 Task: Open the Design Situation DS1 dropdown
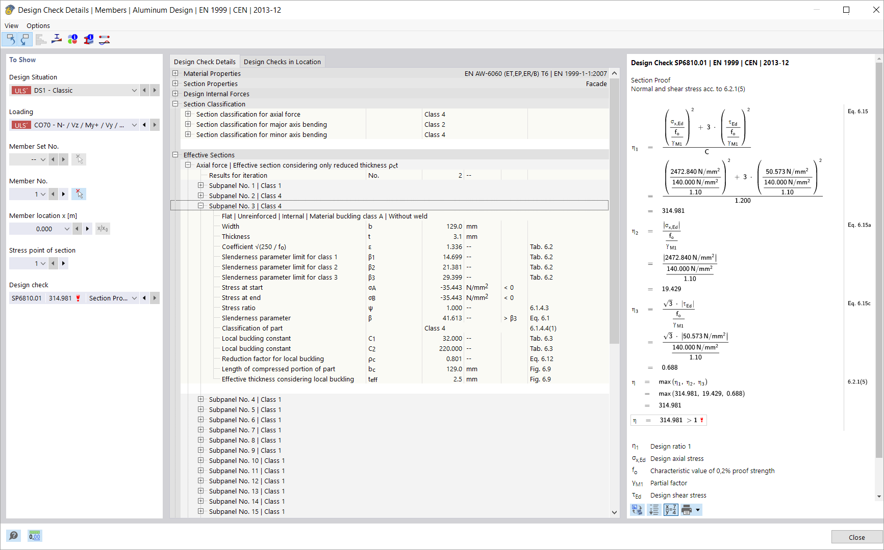point(134,90)
